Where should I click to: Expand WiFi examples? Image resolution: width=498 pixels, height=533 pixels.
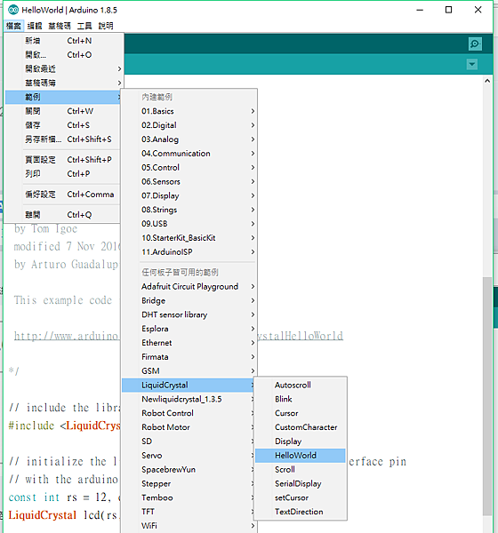189,526
